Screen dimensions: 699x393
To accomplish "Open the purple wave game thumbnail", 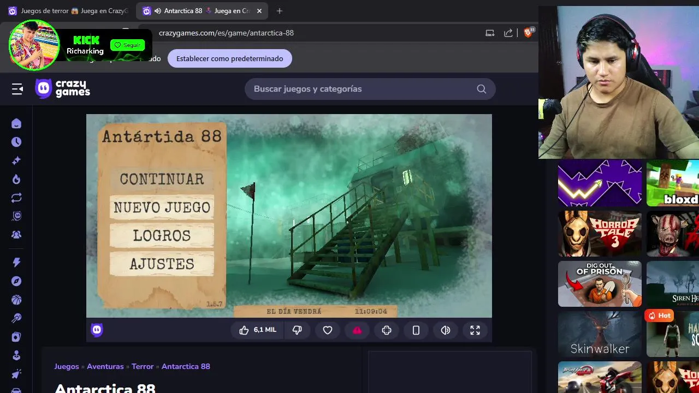I will 600,183.
